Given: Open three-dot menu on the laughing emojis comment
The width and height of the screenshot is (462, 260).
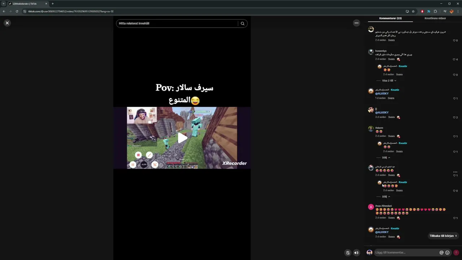Looking at the screenshot, I should click(x=455, y=172).
